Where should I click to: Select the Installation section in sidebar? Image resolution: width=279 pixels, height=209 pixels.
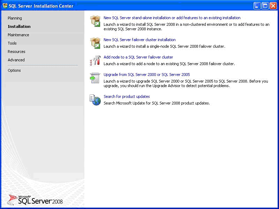(x=19, y=26)
